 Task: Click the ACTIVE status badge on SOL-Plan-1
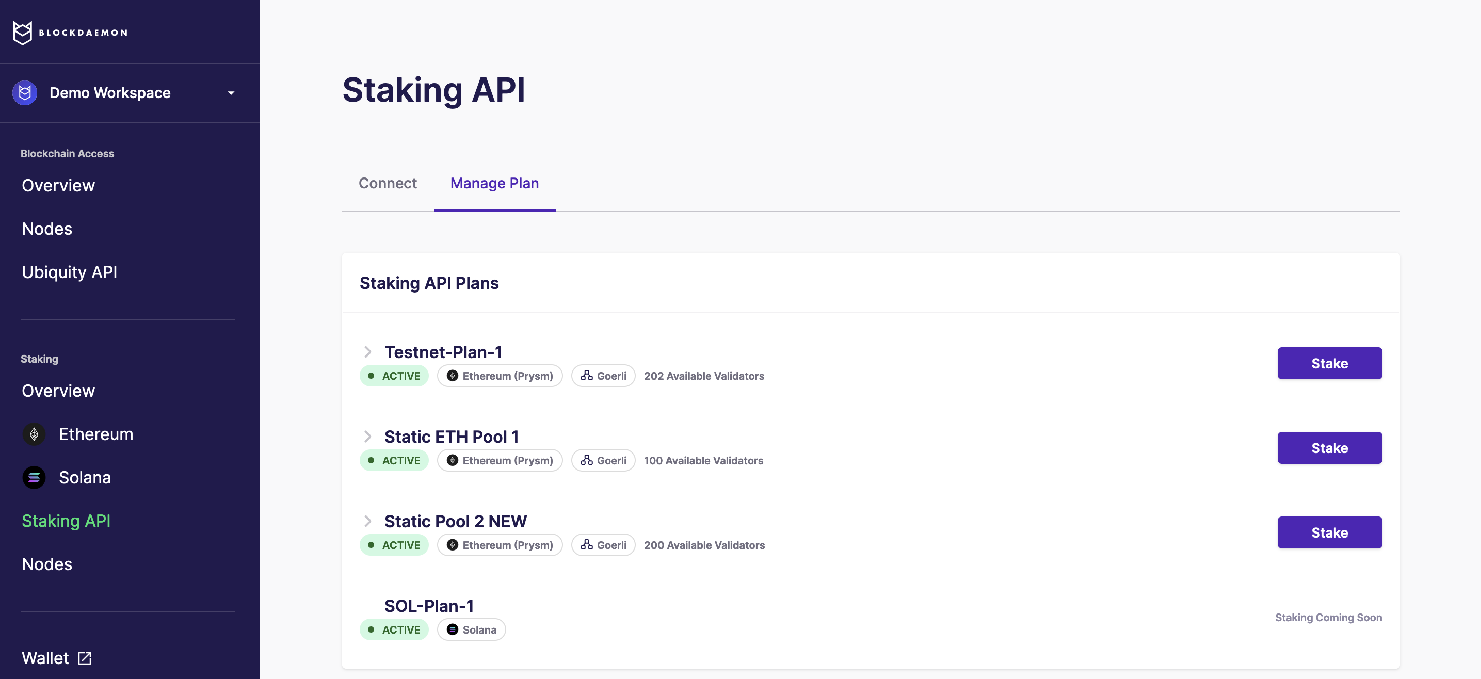pyautogui.click(x=394, y=629)
